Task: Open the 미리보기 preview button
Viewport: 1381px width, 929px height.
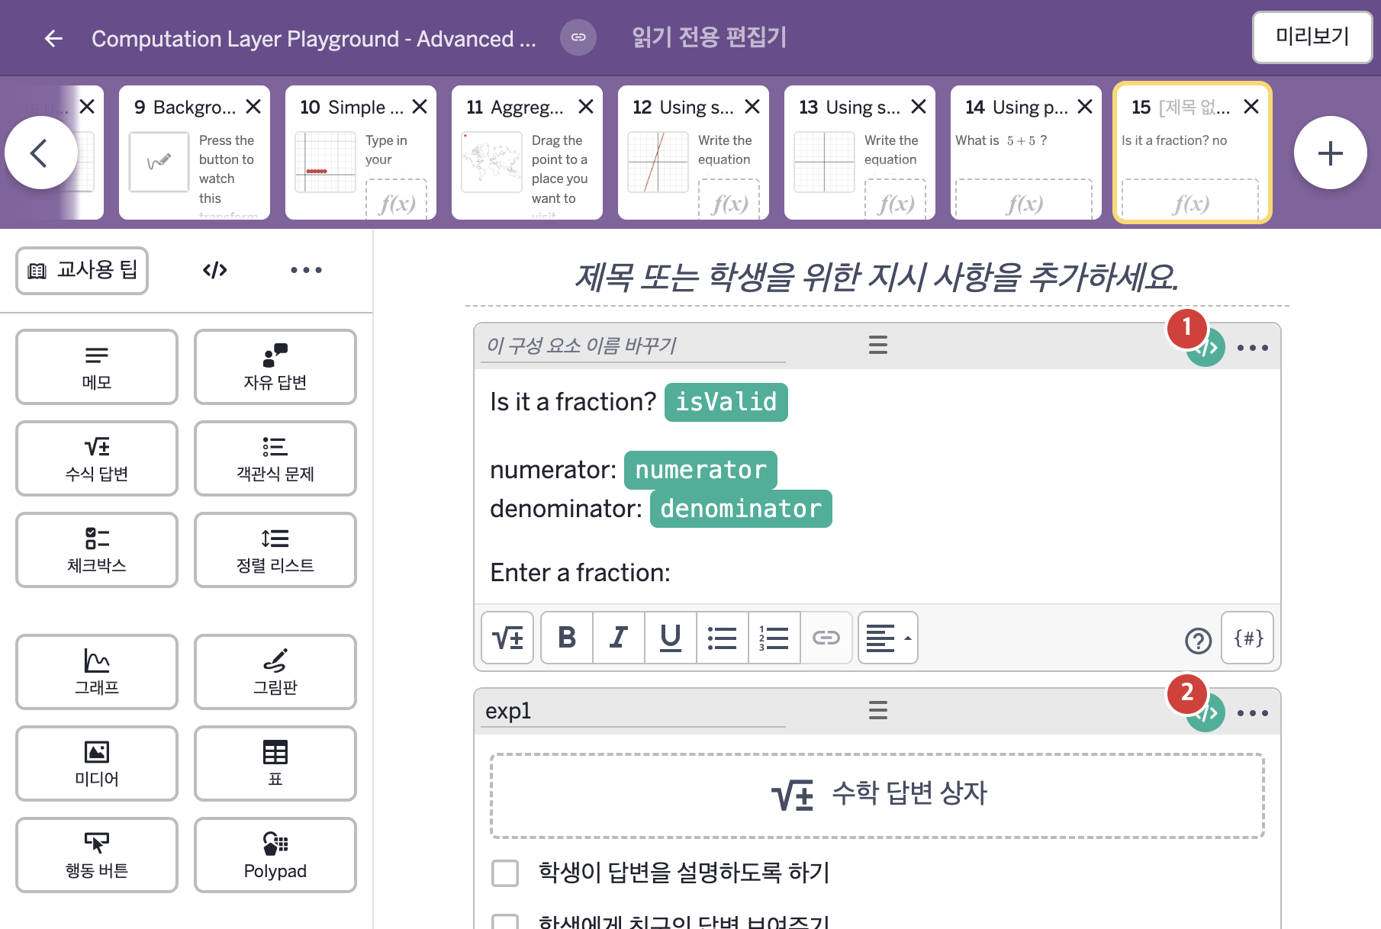Action: tap(1312, 37)
